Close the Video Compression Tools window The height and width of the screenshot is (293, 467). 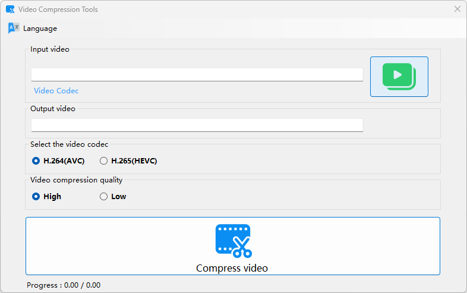pyautogui.click(x=457, y=10)
